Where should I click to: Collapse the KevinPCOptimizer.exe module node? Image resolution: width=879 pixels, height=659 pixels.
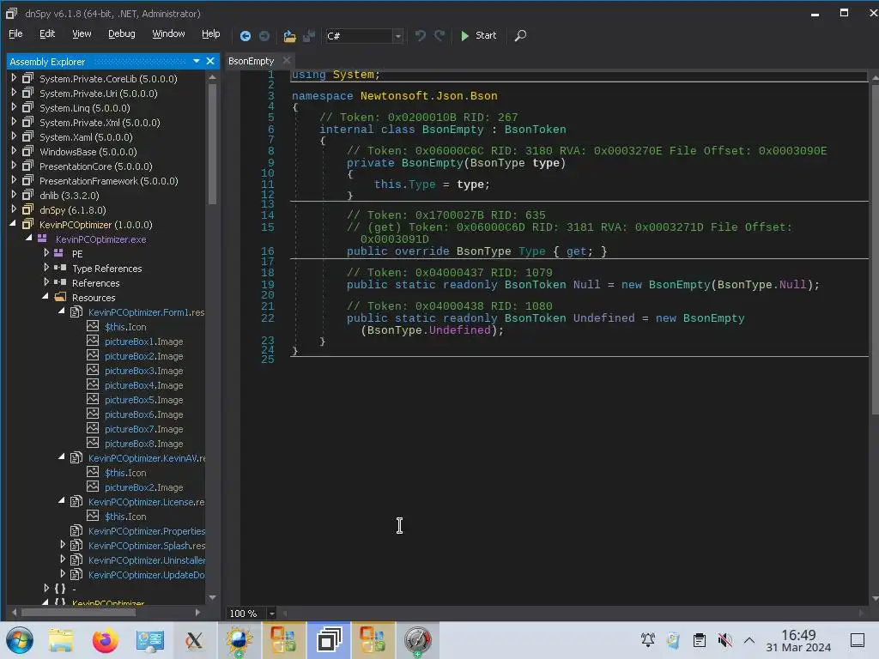pyautogui.click(x=28, y=239)
